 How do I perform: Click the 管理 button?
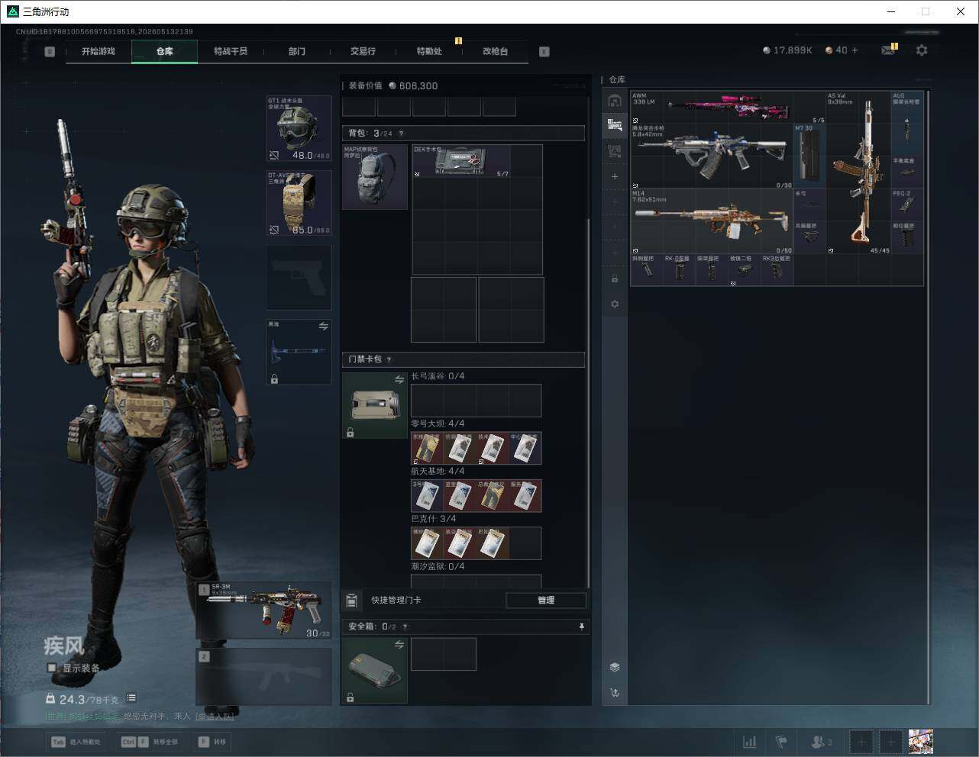tap(546, 601)
